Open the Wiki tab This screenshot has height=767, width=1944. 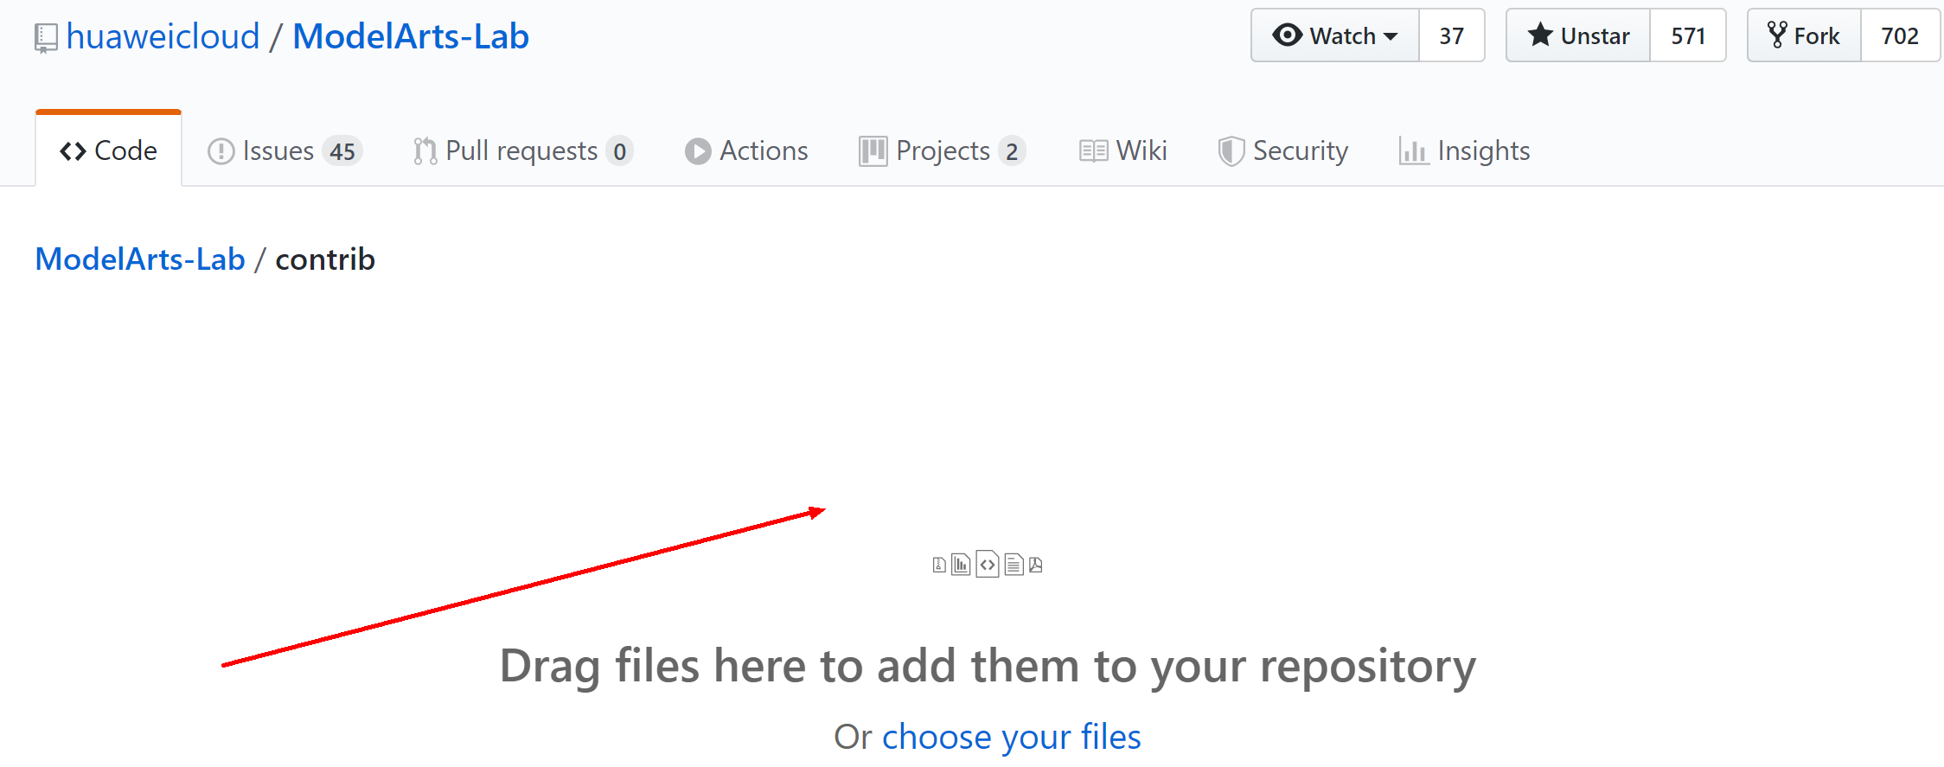coord(1122,150)
